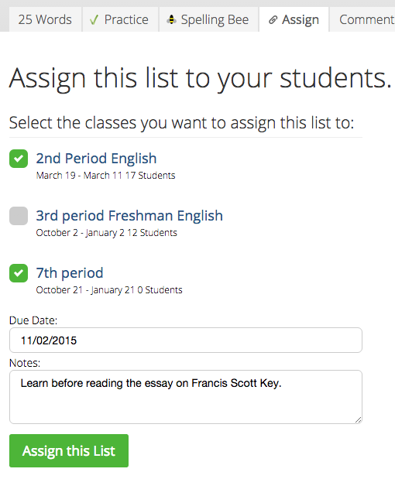Check the 3rd period Freshman English checkbox
This screenshot has height=479, width=395.
pyautogui.click(x=19, y=216)
